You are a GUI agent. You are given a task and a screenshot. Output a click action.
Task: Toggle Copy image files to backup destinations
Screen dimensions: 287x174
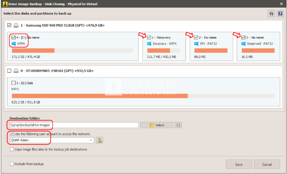coord(12,150)
